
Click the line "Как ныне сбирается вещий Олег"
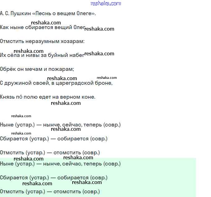pos(42,28)
